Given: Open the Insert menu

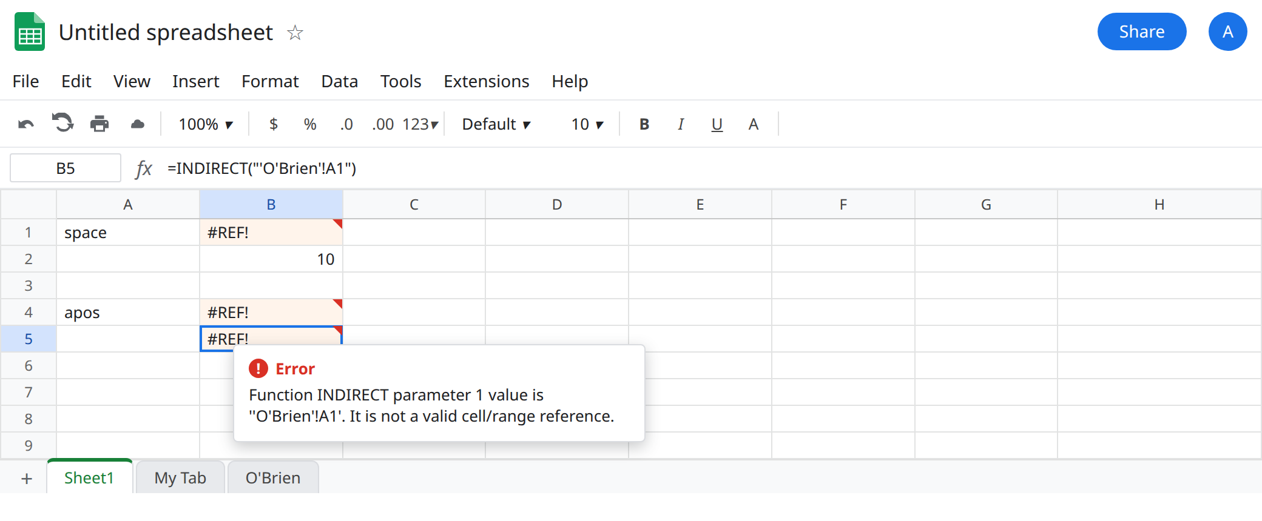Looking at the screenshot, I should coord(195,81).
